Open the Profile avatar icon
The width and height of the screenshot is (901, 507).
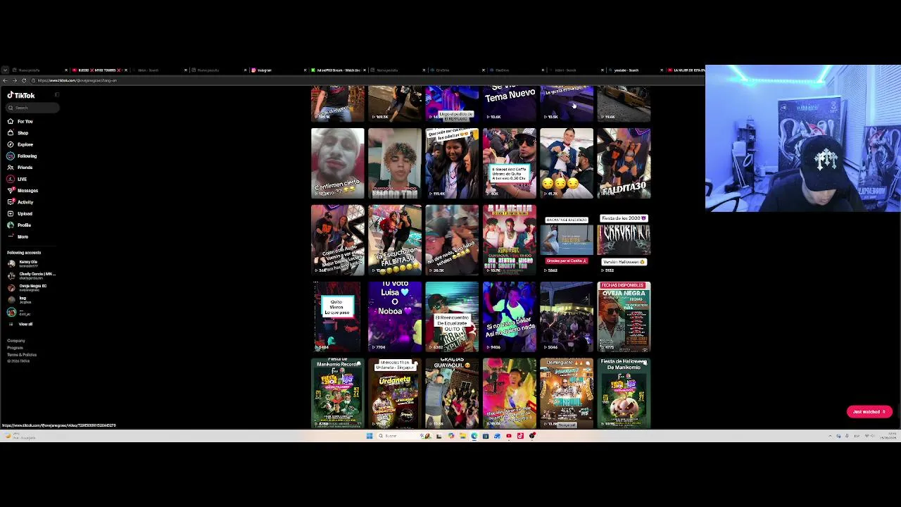11,225
